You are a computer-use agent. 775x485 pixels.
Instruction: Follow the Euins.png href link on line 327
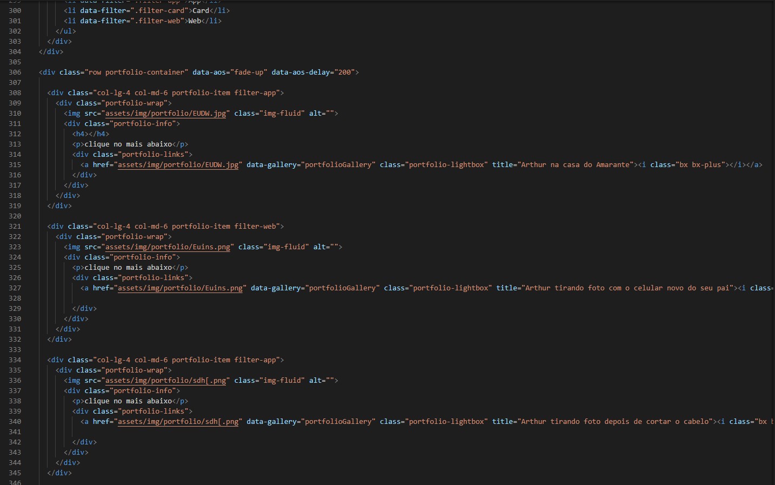tap(180, 288)
